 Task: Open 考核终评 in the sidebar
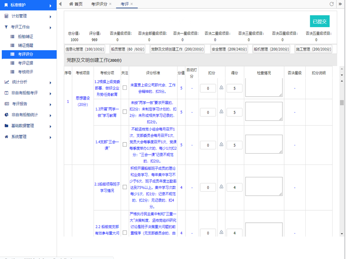click(x=26, y=71)
